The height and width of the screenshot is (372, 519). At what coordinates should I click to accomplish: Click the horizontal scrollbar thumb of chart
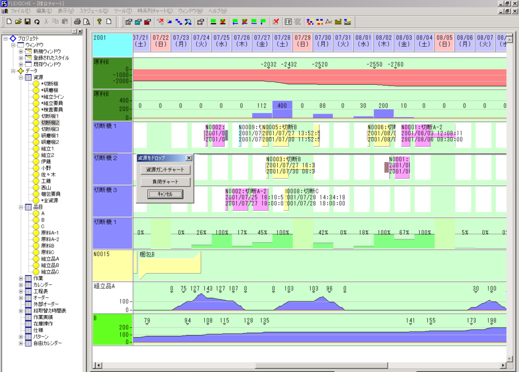click(321, 365)
